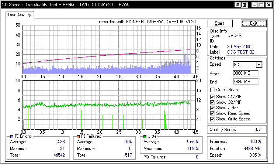Toggle the Show C2/PIF checkbox
This screenshot has height=164, width=274.
click(x=212, y=102)
